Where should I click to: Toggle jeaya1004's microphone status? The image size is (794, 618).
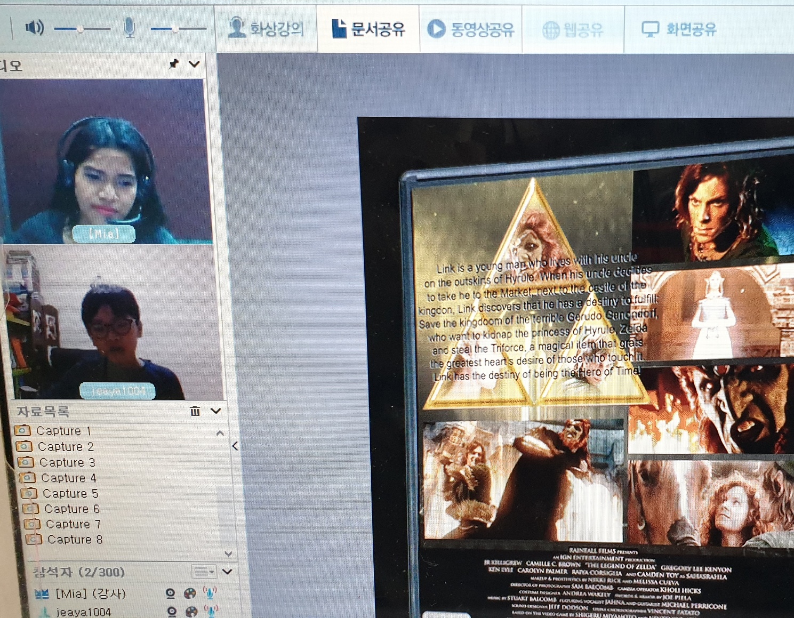(x=211, y=611)
